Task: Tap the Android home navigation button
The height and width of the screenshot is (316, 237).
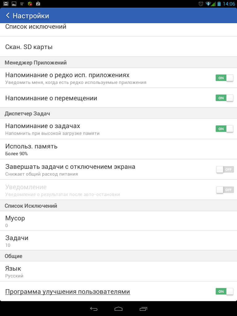Action: pos(118,309)
